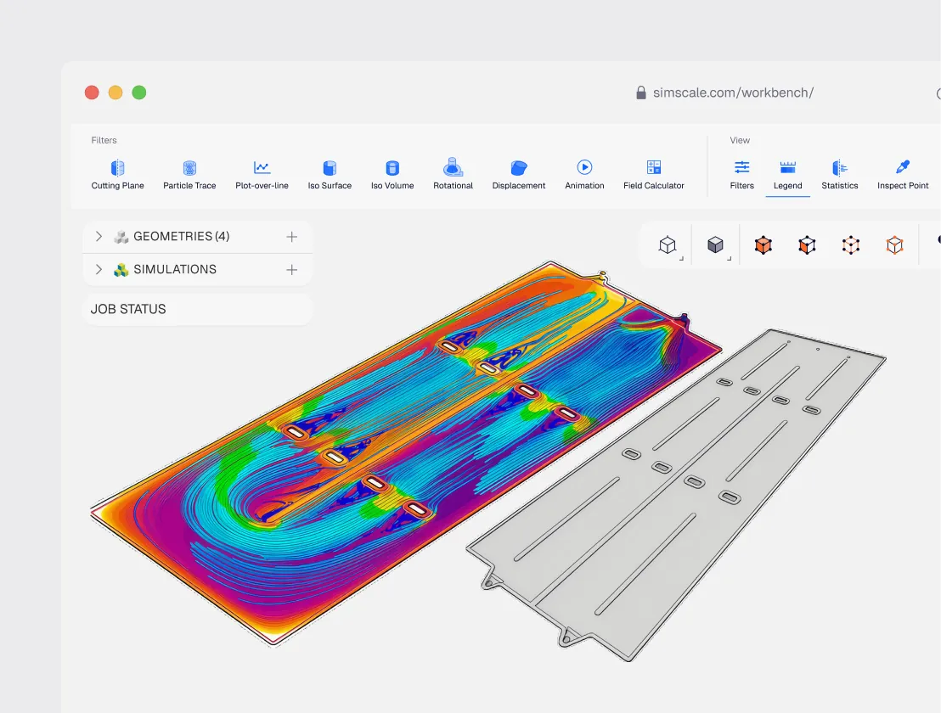Click the GEOMETRIES (4) label

point(181,236)
